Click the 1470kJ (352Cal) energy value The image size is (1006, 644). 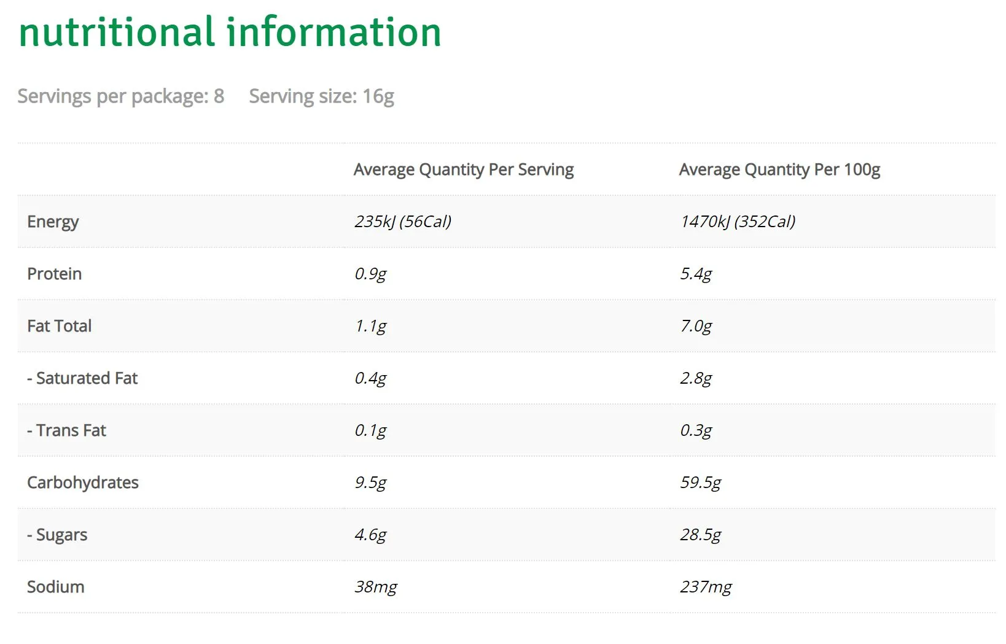(x=738, y=222)
